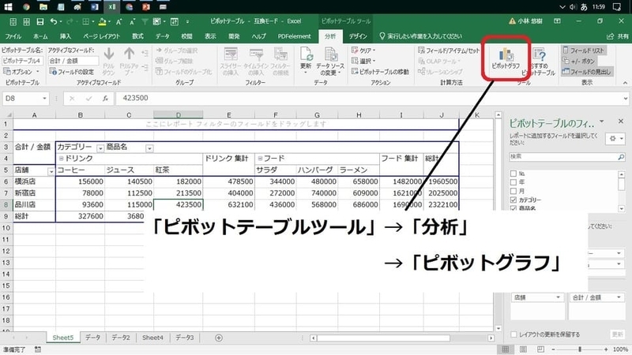The height and width of the screenshot is (355, 632).
Task: Switch to the ホーム ribbon tab
Action: [x=40, y=36]
